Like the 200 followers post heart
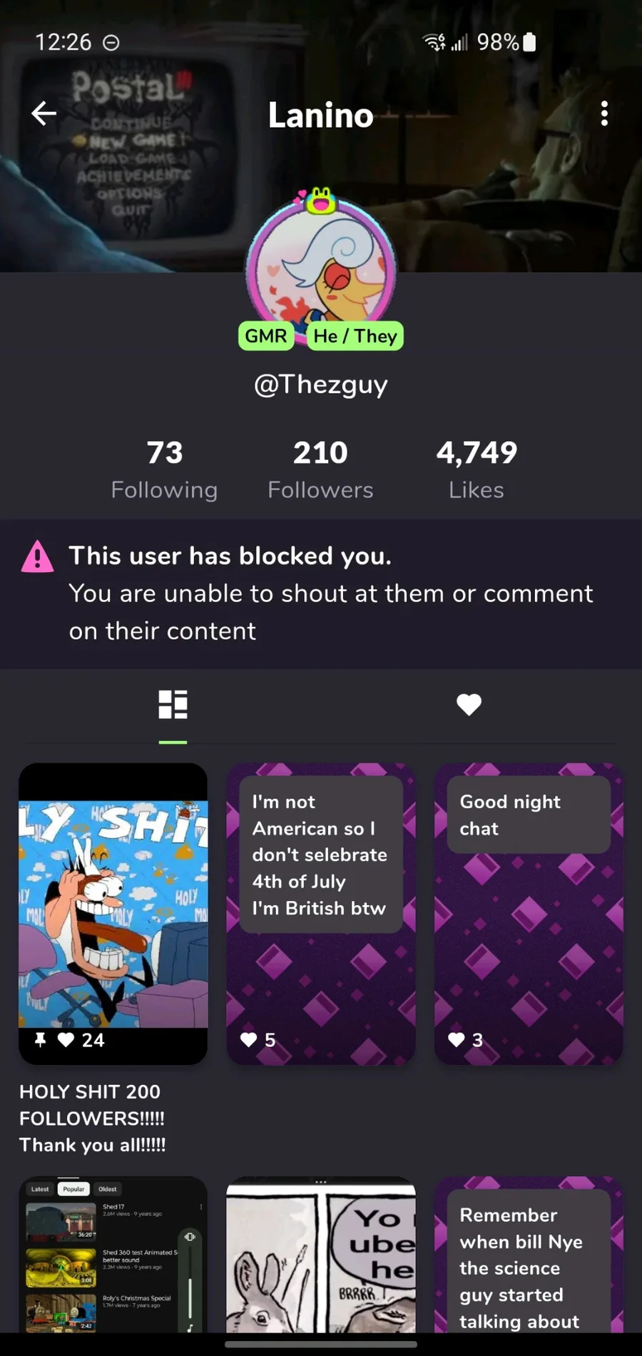 tap(66, 1040)
